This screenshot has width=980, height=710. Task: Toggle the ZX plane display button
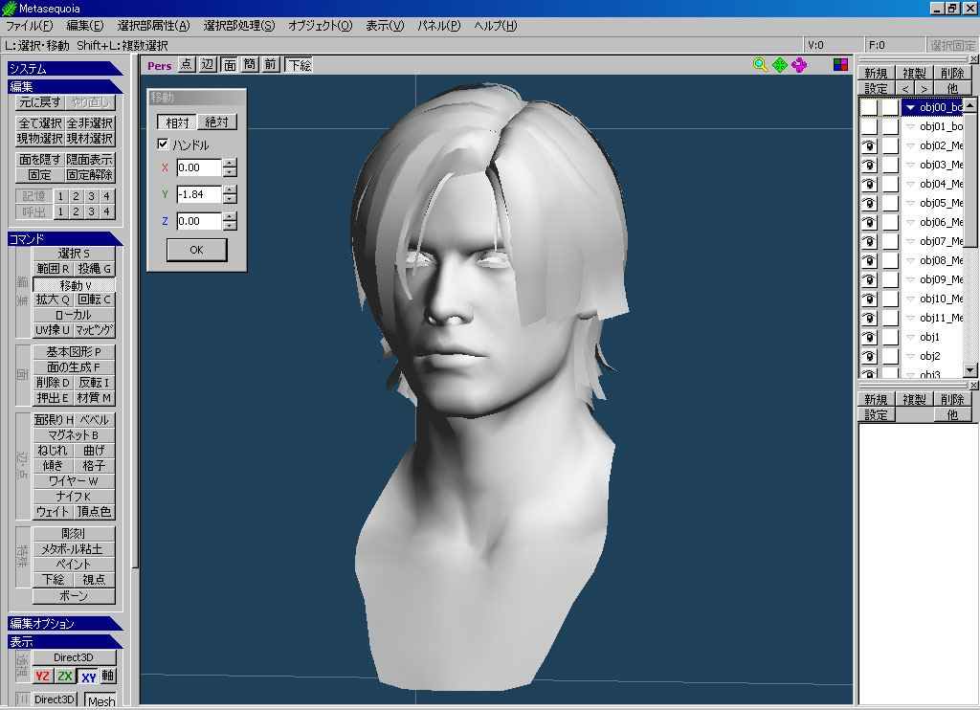65,677
